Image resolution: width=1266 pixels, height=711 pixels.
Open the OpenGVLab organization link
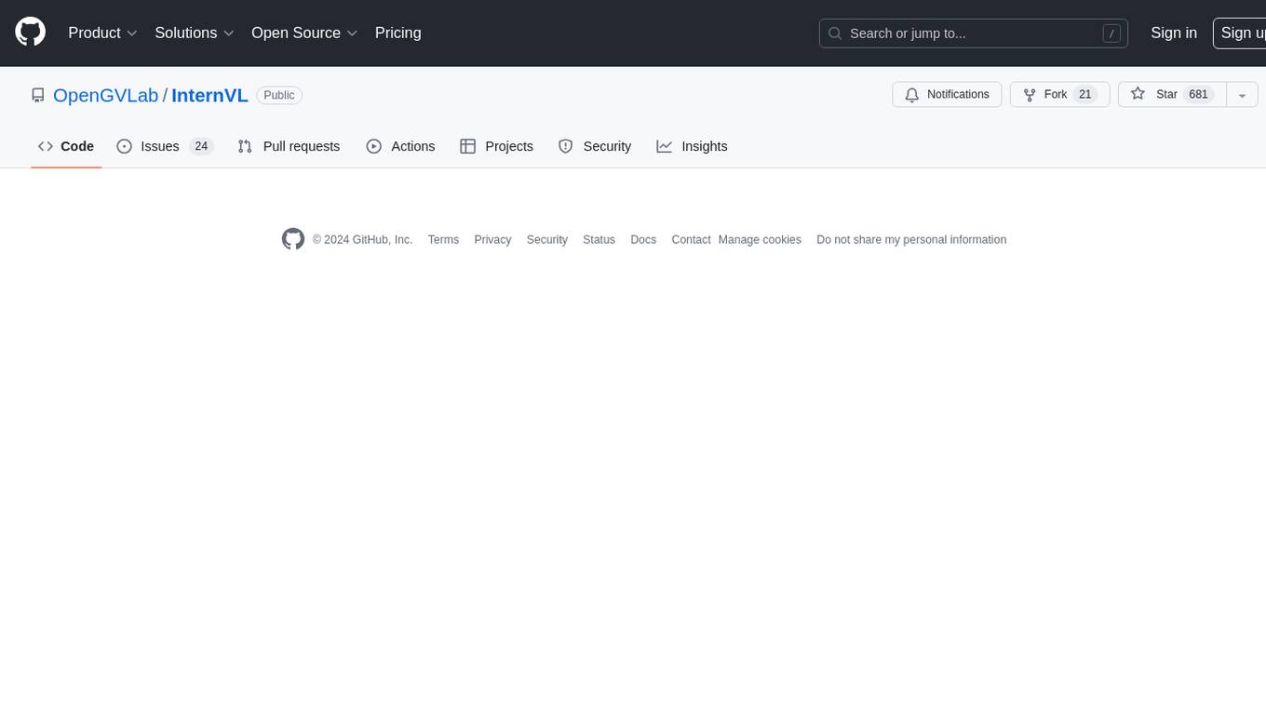(x=106, y=95)
